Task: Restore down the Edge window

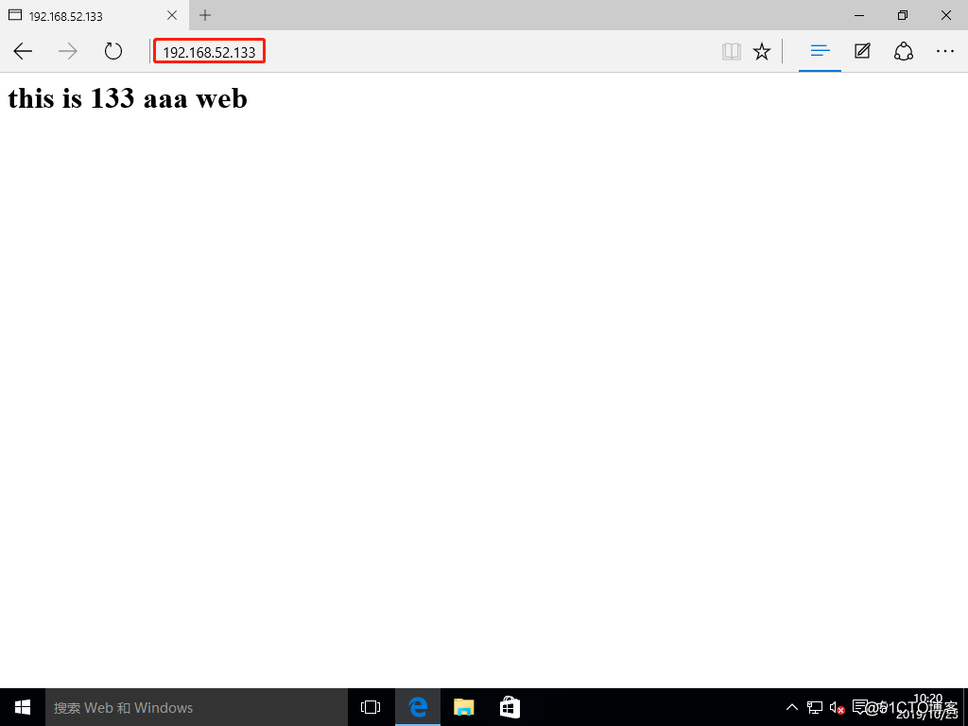Action: coord(903,15)
